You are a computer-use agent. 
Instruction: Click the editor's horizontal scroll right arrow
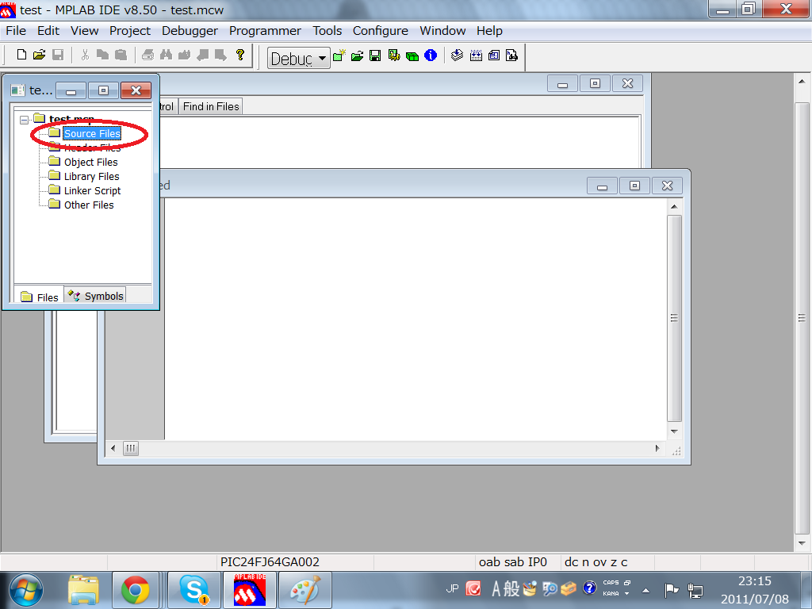click(657, 449)
